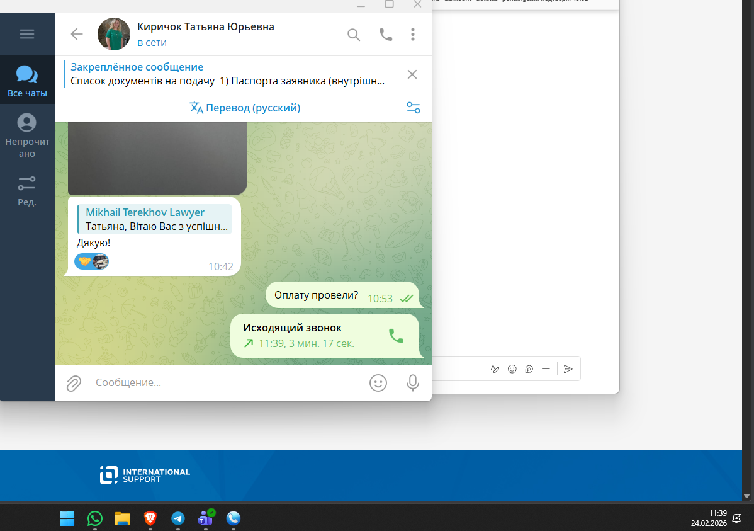Screen dimensions: 754x531
Task: Click the 10:42 message timestamp
Action: 221,266
